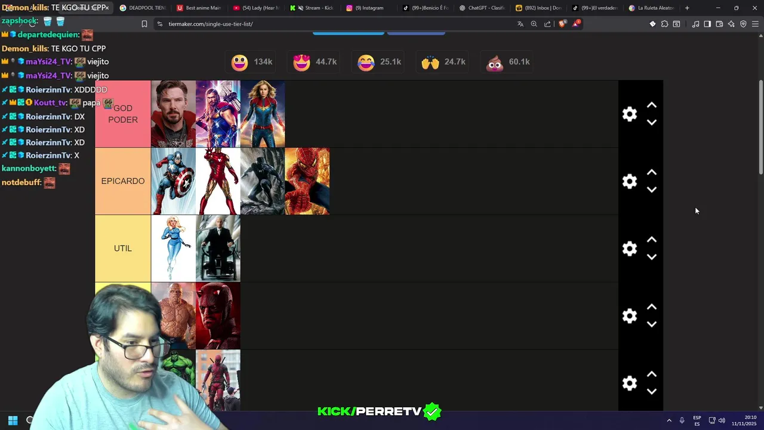Screen dimensions: 764x430
Task: Show hidden system tray icons
Action: [x=669, y=420]
